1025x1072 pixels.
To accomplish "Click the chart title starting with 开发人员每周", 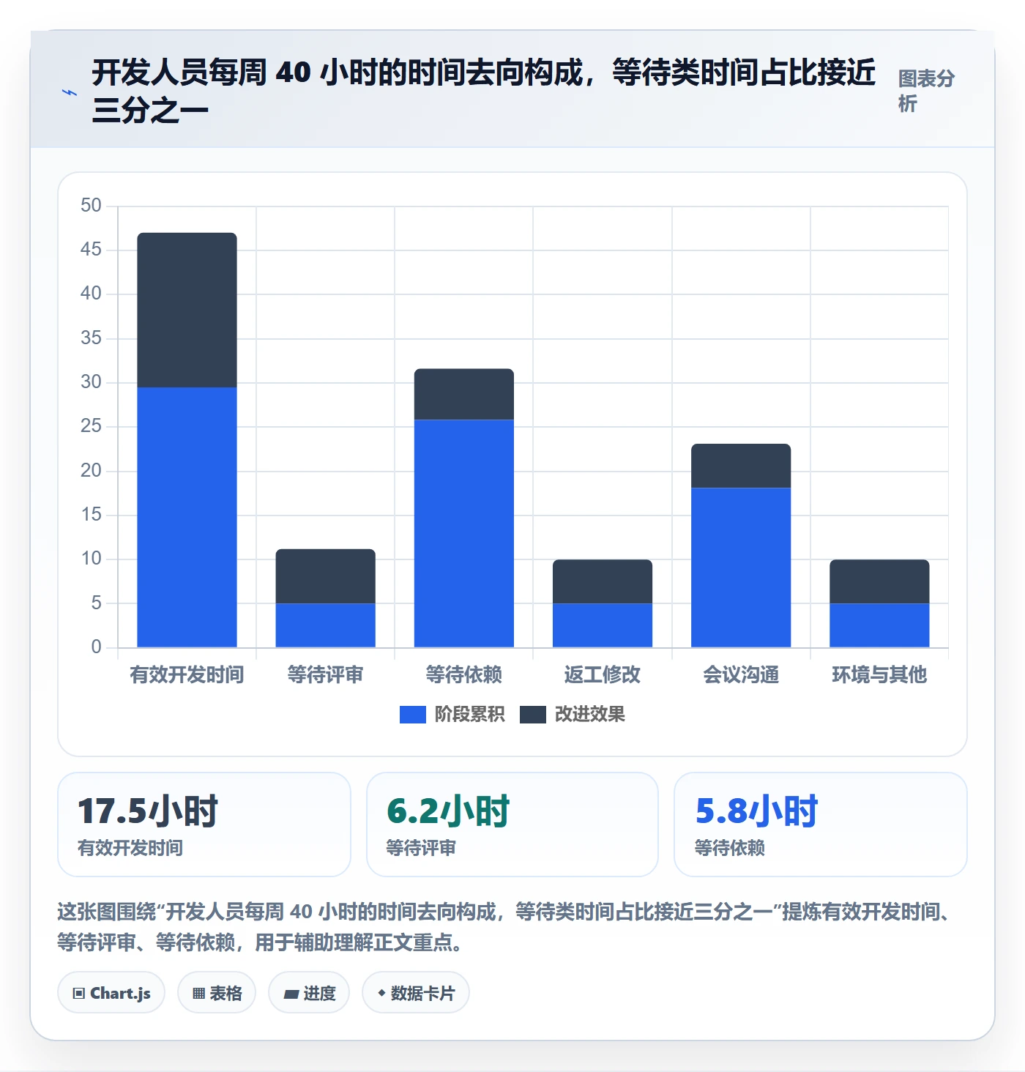I will click(484, 92).
